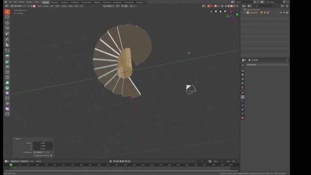Switch to the Modeling workspace tab

coord(54,2)
